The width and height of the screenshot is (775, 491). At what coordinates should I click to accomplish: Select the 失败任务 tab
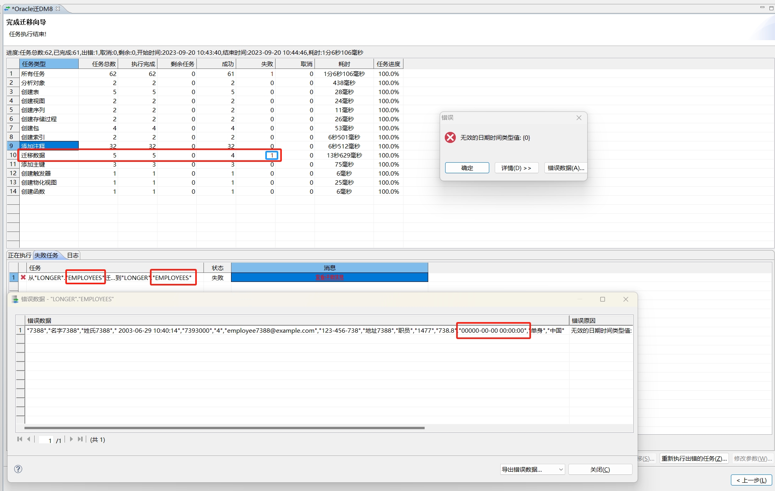point(46,256)
